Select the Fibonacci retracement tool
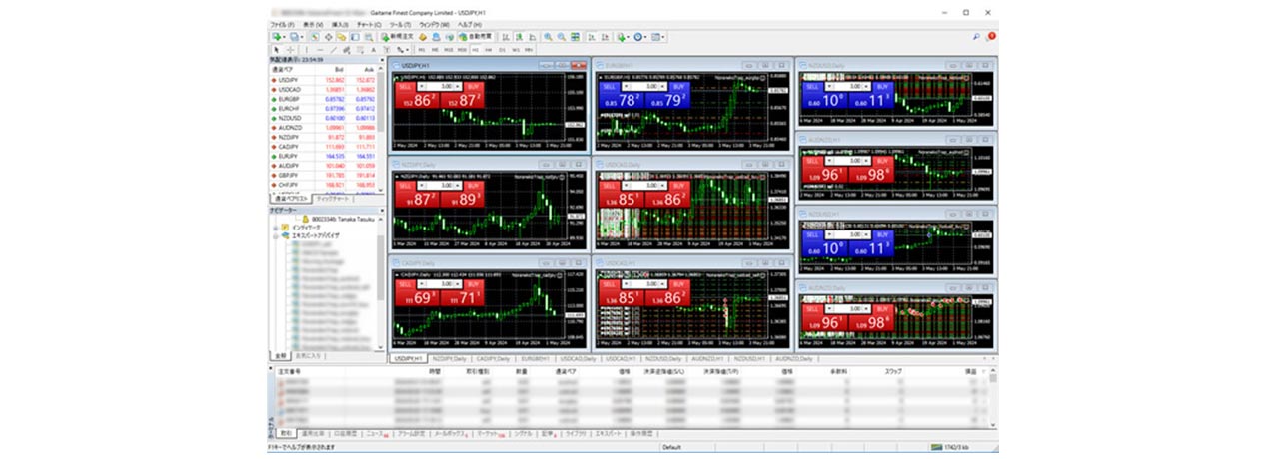 (x=360, y=49)
